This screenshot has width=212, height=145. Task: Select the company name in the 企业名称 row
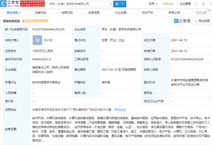point(121,29)
